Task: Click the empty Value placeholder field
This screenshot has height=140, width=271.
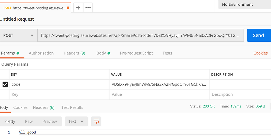Action: coord(159,94)
